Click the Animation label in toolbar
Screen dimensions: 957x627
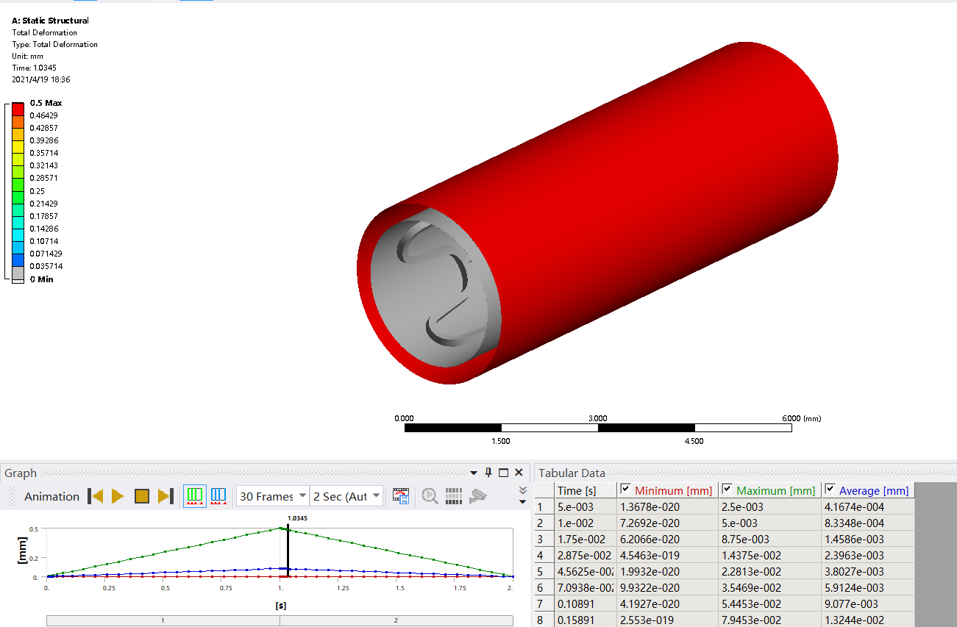coord(51,496)
